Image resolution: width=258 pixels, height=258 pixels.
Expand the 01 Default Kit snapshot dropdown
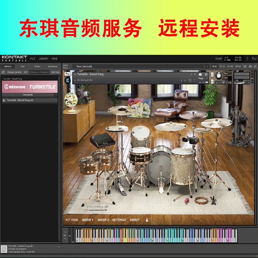click(75, 80)
